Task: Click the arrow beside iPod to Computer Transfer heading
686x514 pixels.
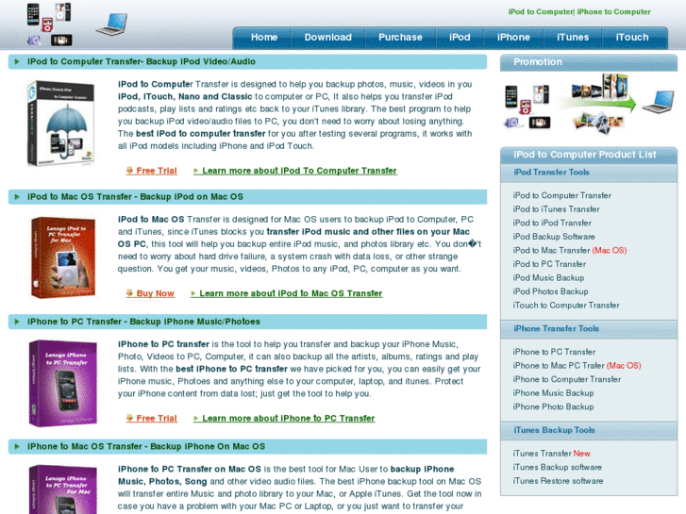Action: click(17, 61)
